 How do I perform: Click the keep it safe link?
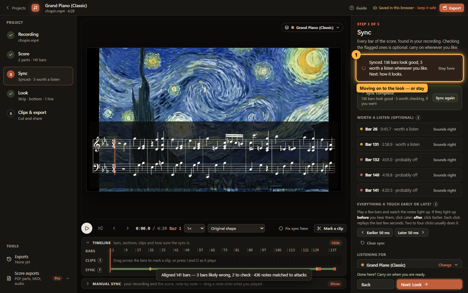(x=426, y=8)
